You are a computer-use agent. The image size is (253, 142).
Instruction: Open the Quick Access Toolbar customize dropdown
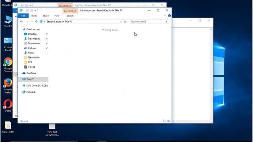tap(35, 11)
